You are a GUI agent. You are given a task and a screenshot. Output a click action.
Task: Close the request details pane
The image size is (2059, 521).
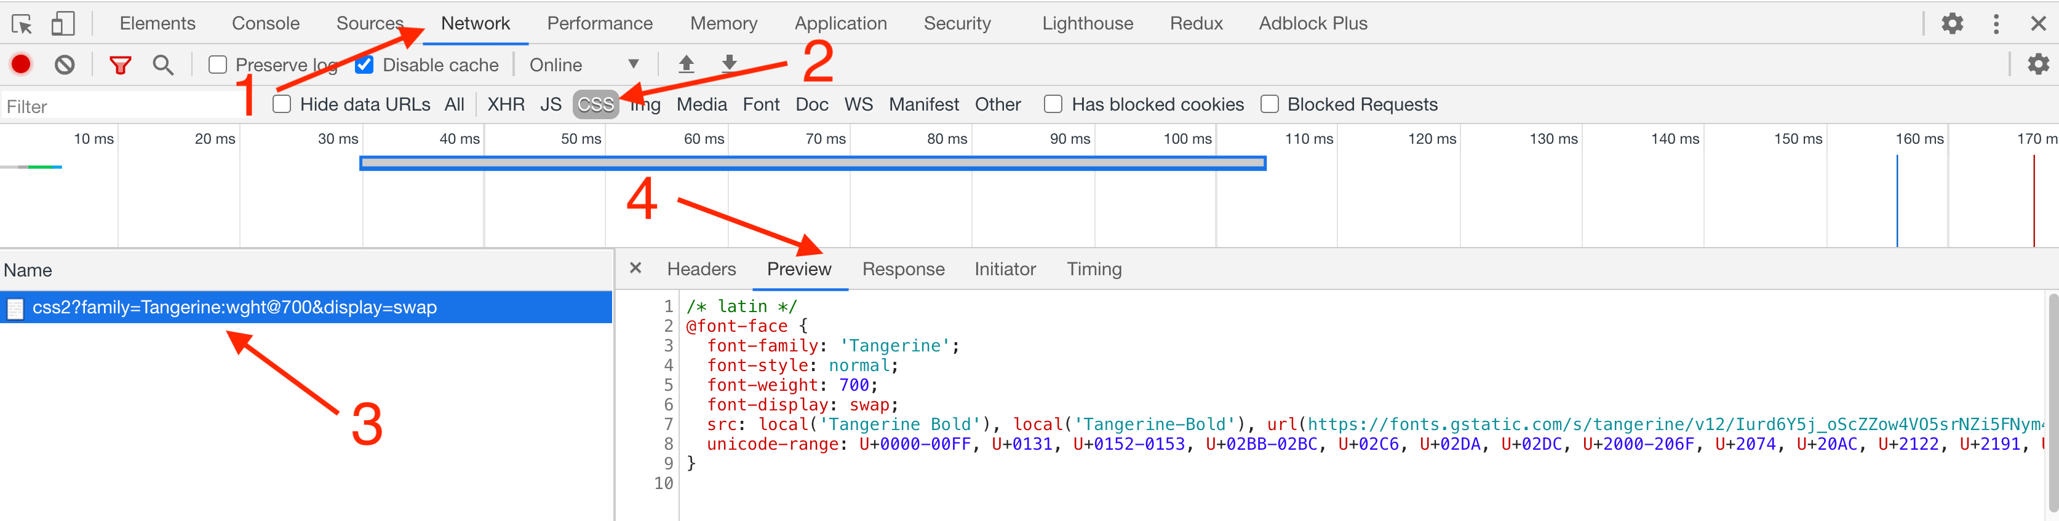tap(635, 268)
